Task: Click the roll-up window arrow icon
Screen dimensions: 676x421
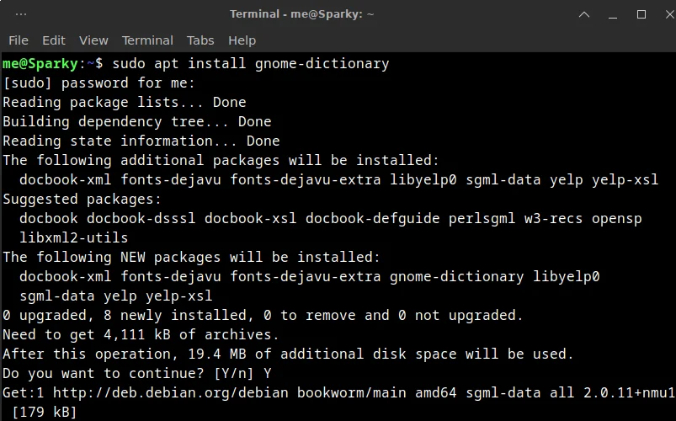Action: click(585, 14)
